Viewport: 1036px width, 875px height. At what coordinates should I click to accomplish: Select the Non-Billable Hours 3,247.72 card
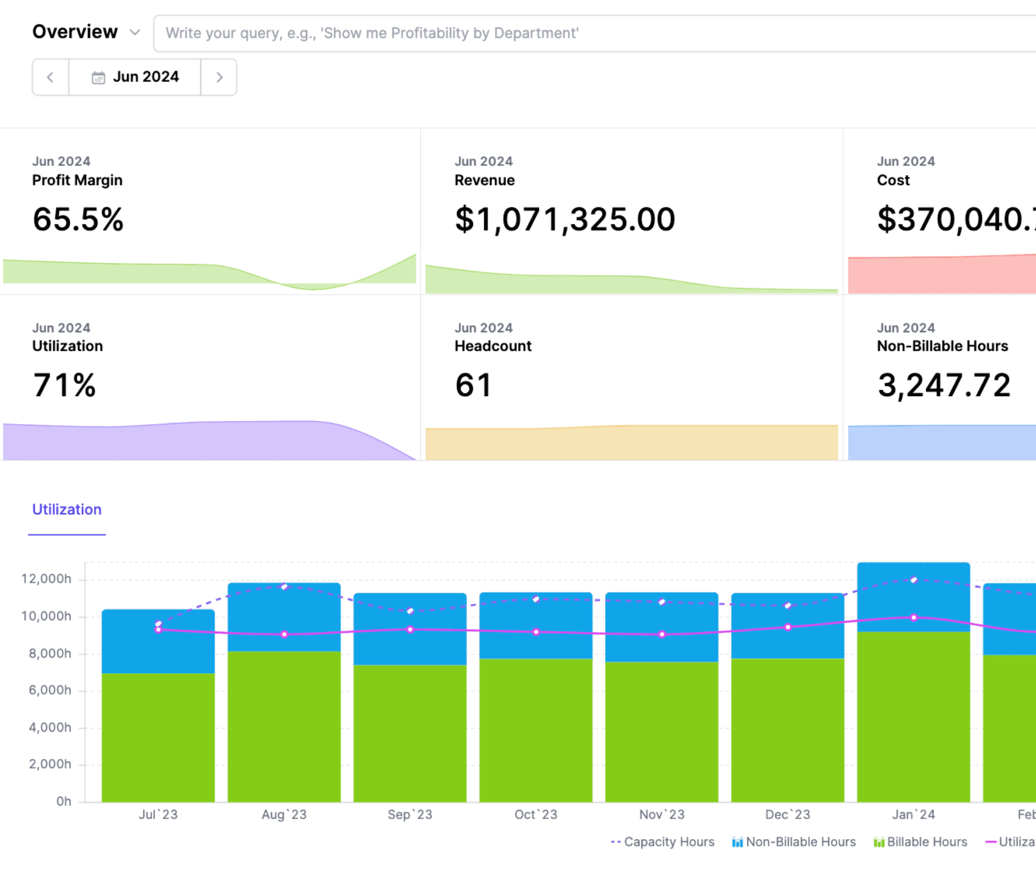pyautogui.click(x=940, y=378)
